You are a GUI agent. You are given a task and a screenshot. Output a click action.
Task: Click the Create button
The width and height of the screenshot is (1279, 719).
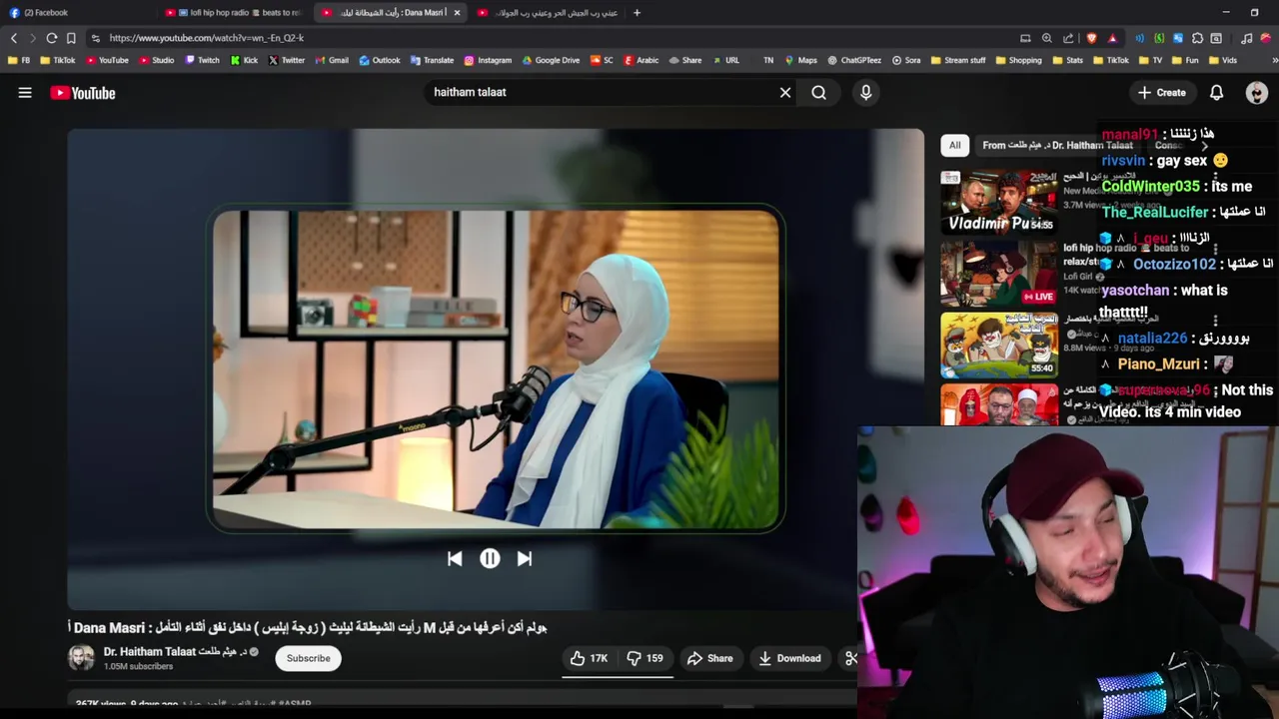(1161, 93)
